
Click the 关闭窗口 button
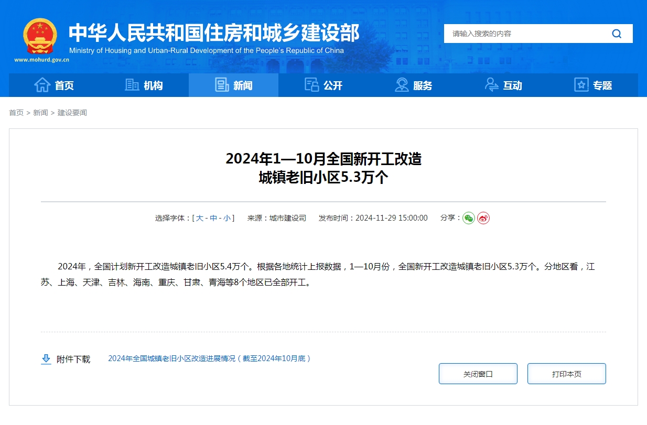coord(478,374)
